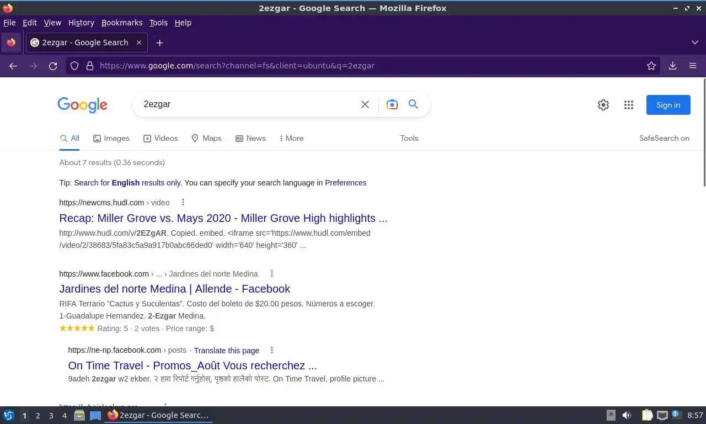
Task: Open the Edit menu
Action: click(30, 23)
